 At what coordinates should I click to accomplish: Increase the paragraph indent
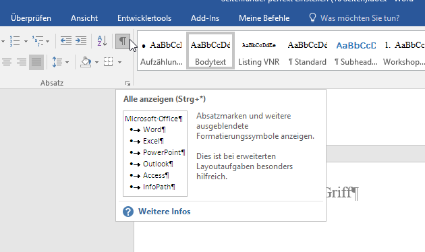click(x=81, y=41)
